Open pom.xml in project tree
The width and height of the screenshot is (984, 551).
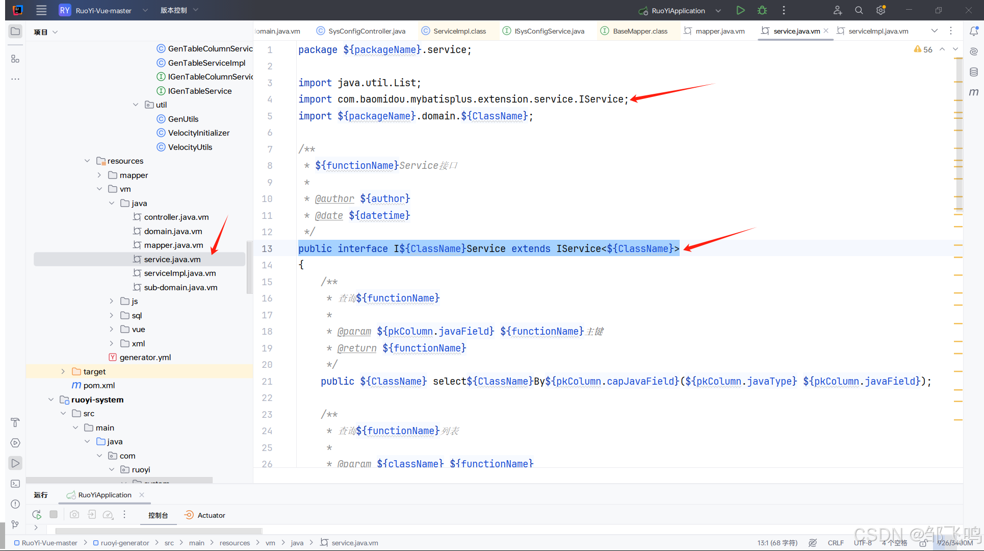point(93,385)
